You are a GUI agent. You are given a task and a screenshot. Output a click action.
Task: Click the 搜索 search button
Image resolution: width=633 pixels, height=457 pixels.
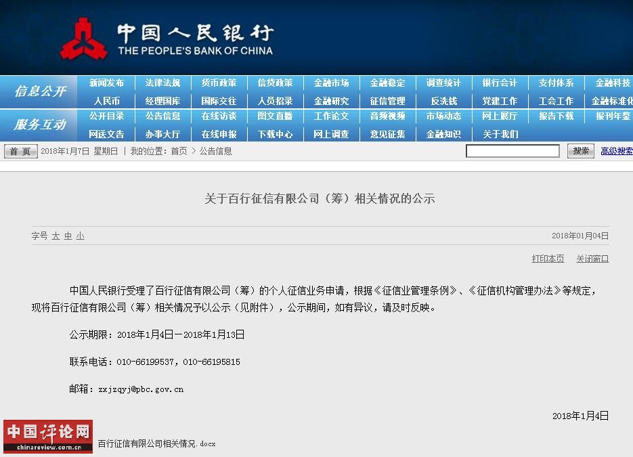click(580, 151)
